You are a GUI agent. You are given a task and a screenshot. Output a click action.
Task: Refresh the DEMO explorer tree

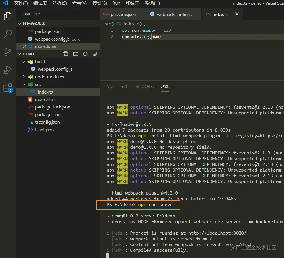(85, 54)
